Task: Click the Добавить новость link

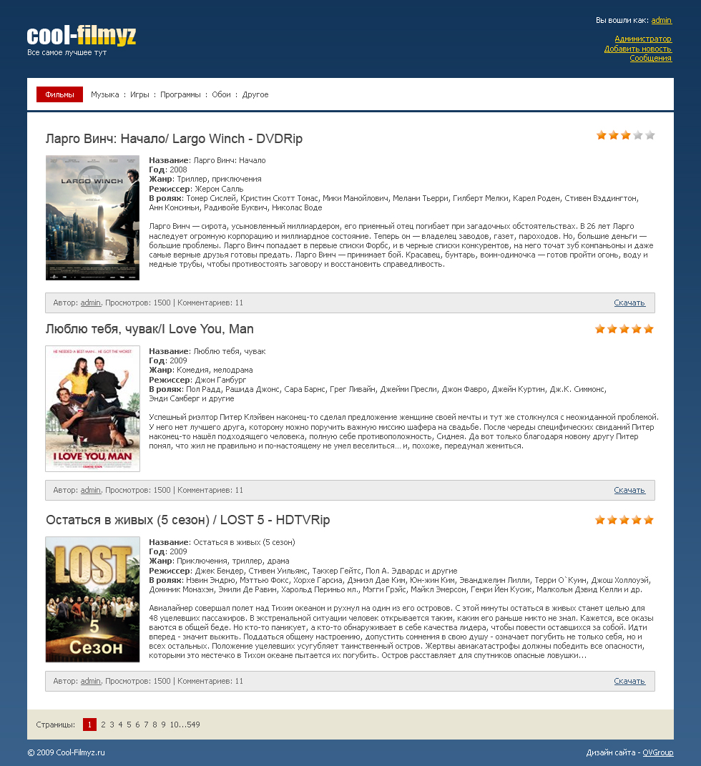Action: 637,49
